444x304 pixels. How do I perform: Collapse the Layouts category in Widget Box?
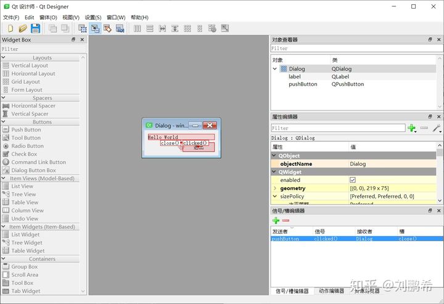click(4, 57)
